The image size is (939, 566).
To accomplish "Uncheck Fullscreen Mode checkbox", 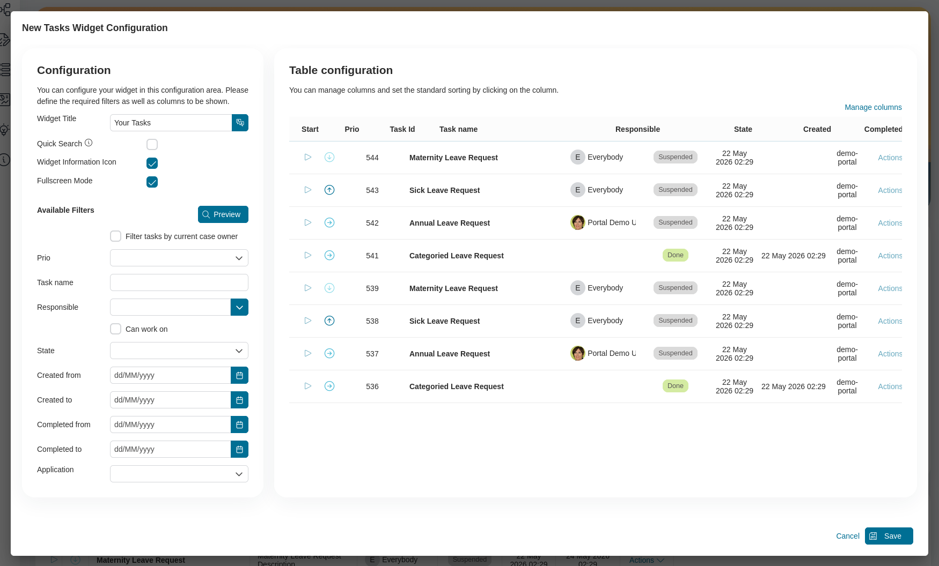I will [x=152, y=182].
